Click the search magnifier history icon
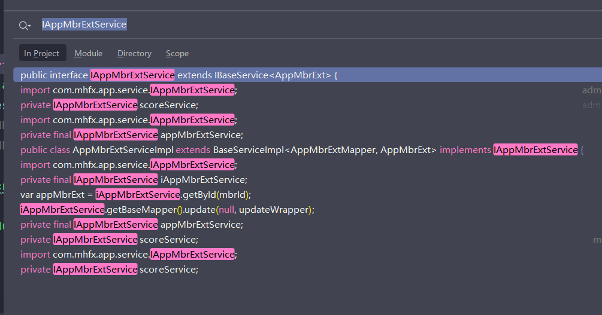The image size is (602, 315). tap(25, 25)
